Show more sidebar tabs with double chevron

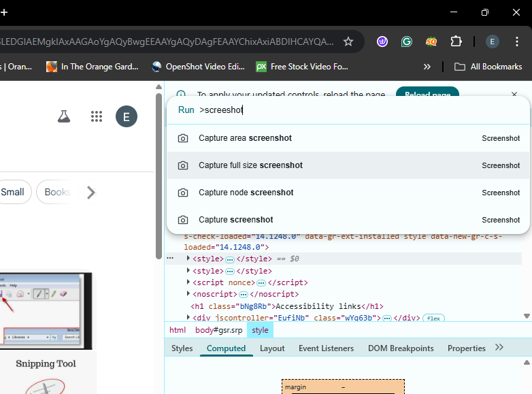[x=499, y=347]
